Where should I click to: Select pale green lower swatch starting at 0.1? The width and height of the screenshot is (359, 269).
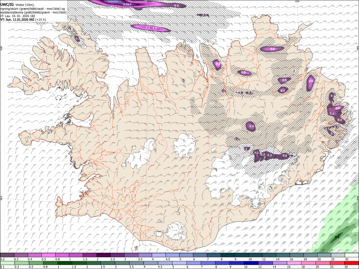(7, 263)
